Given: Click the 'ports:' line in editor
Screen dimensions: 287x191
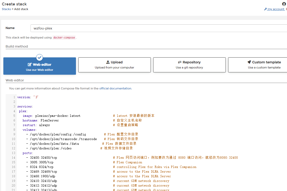Looking at the screenshot, I should tap(28, 153).
